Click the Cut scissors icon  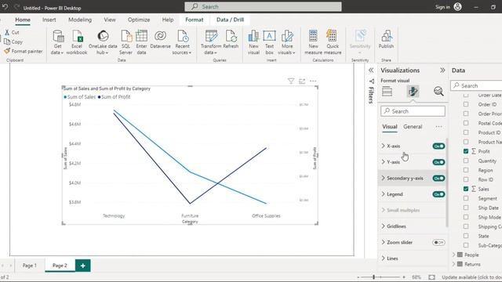coord(7,32)
